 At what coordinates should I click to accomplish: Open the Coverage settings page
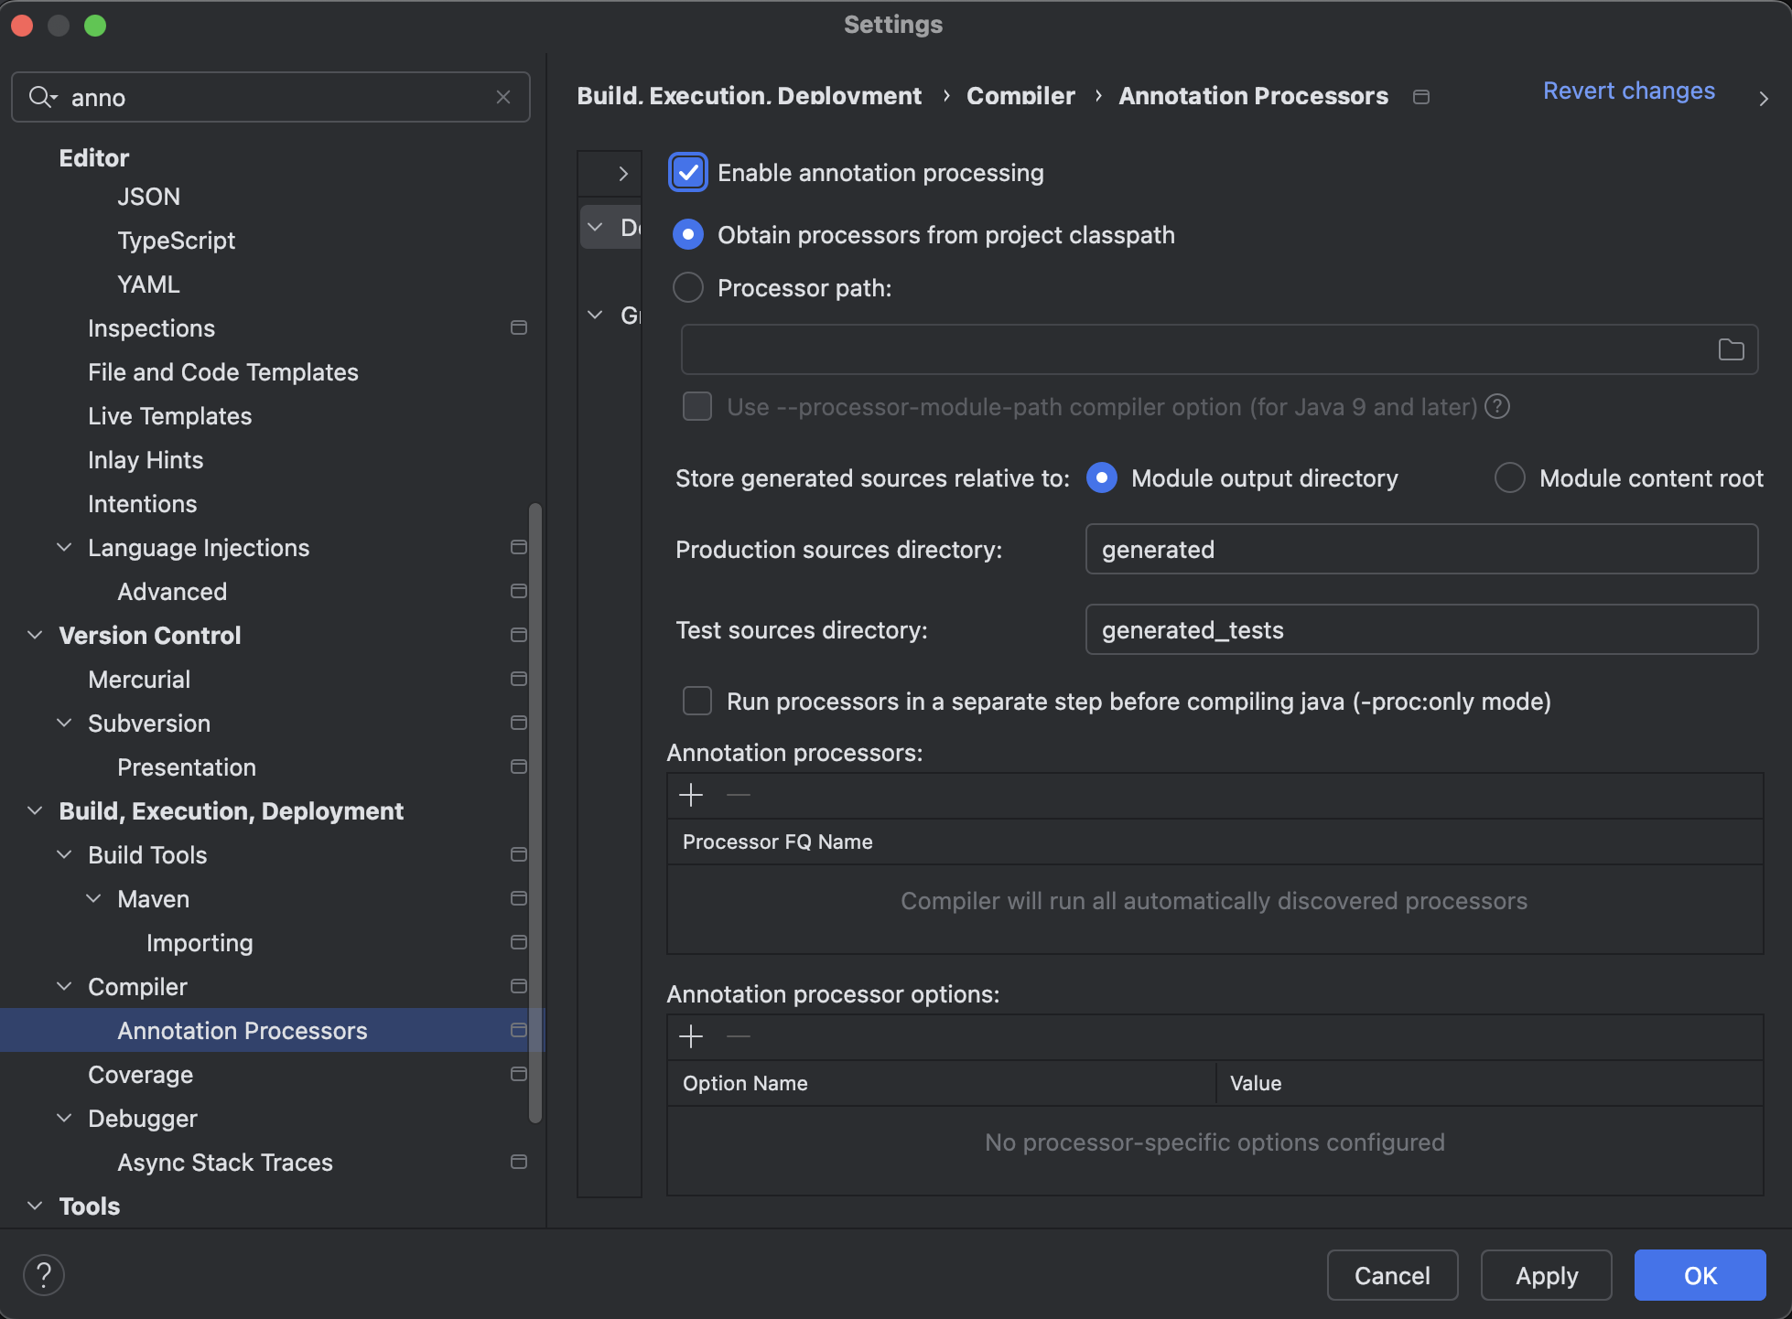(140, 1075)
